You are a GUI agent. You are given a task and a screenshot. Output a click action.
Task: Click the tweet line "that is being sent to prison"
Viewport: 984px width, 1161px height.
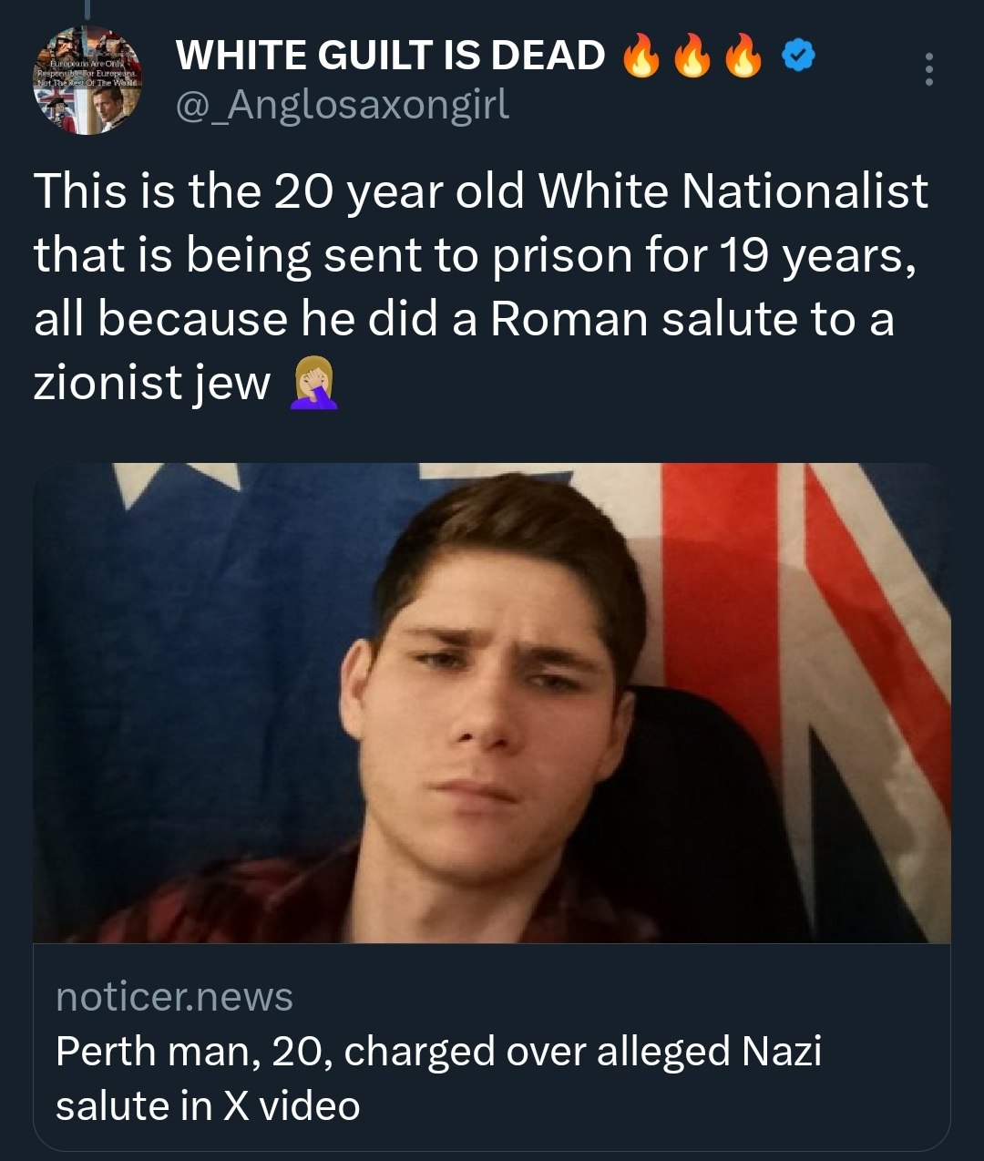pyautogui.click(x=475, y=256)
